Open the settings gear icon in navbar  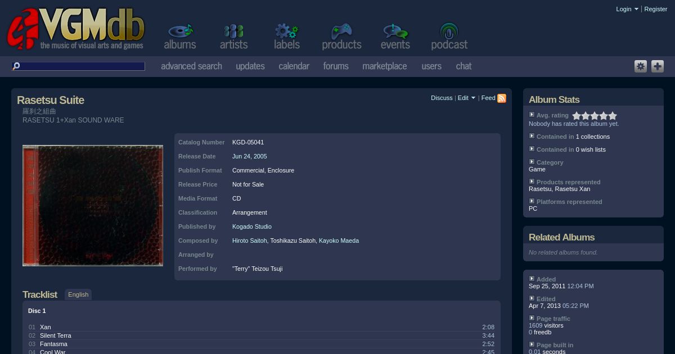(x=641, y=66)
